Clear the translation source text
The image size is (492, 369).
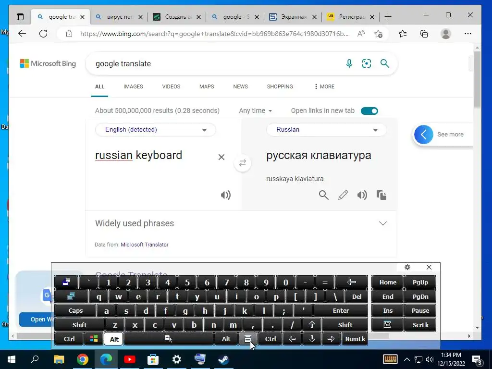(x=221, y=157)
